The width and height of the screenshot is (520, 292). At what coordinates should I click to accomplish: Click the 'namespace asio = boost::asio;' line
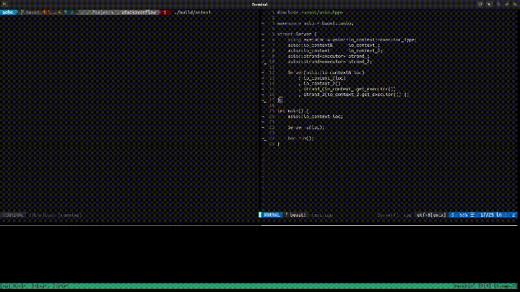315,23
